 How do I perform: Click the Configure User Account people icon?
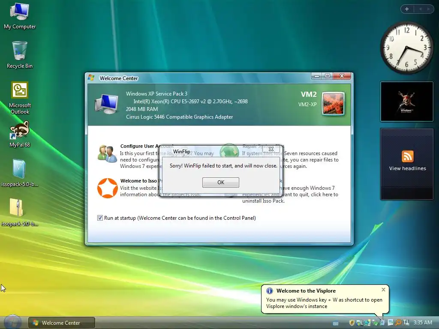point(107,154)
